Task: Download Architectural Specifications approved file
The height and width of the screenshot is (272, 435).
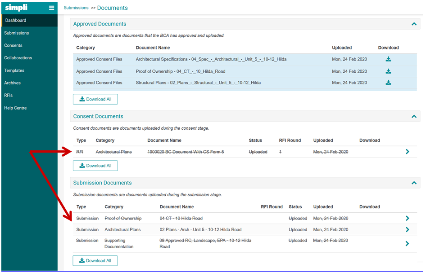Action: (388, 59)
